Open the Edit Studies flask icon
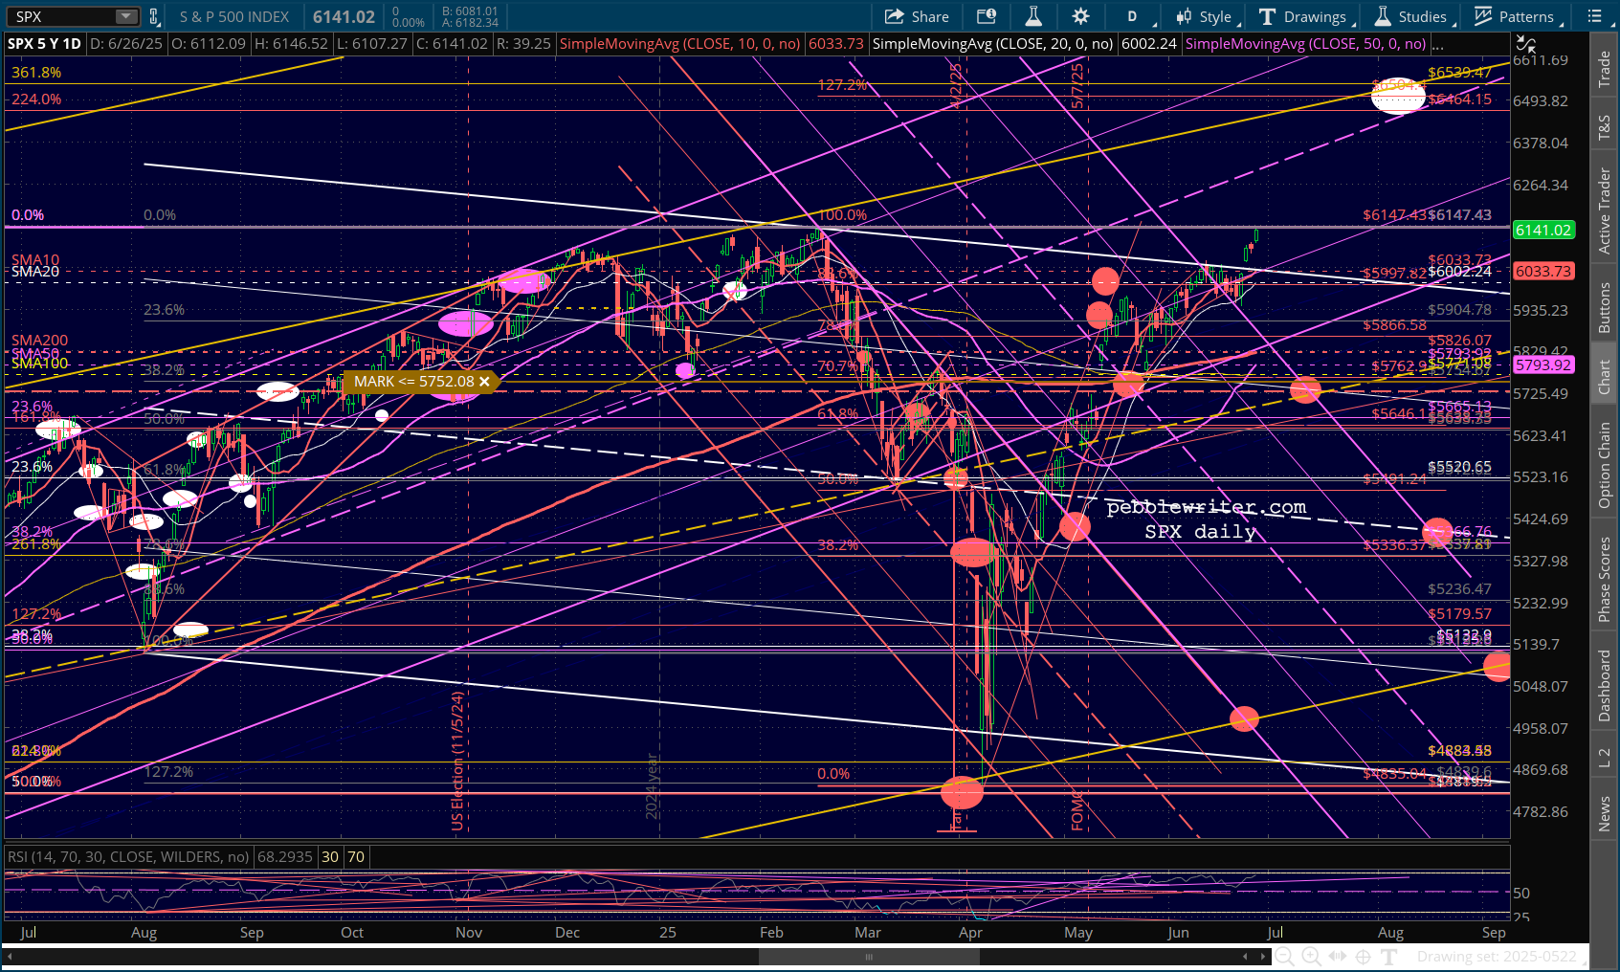This screenshot has height=972, width=1620. click(1033, 16)
